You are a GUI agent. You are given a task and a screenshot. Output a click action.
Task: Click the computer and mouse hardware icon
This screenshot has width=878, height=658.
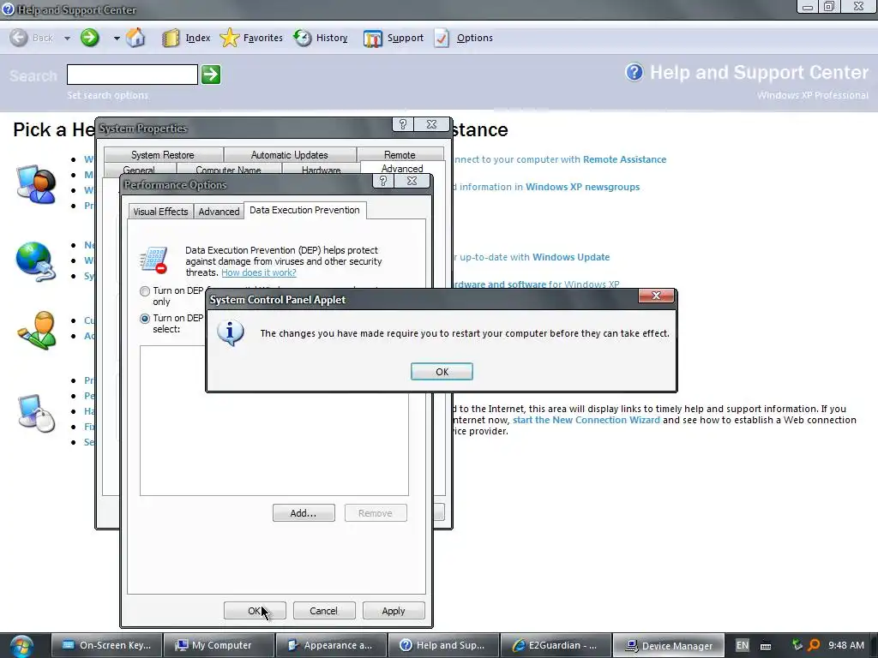click(37, 414)
